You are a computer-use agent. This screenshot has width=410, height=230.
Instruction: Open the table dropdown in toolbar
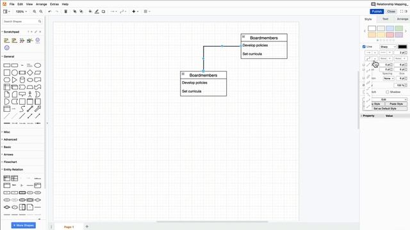click(x=147, y=11)
